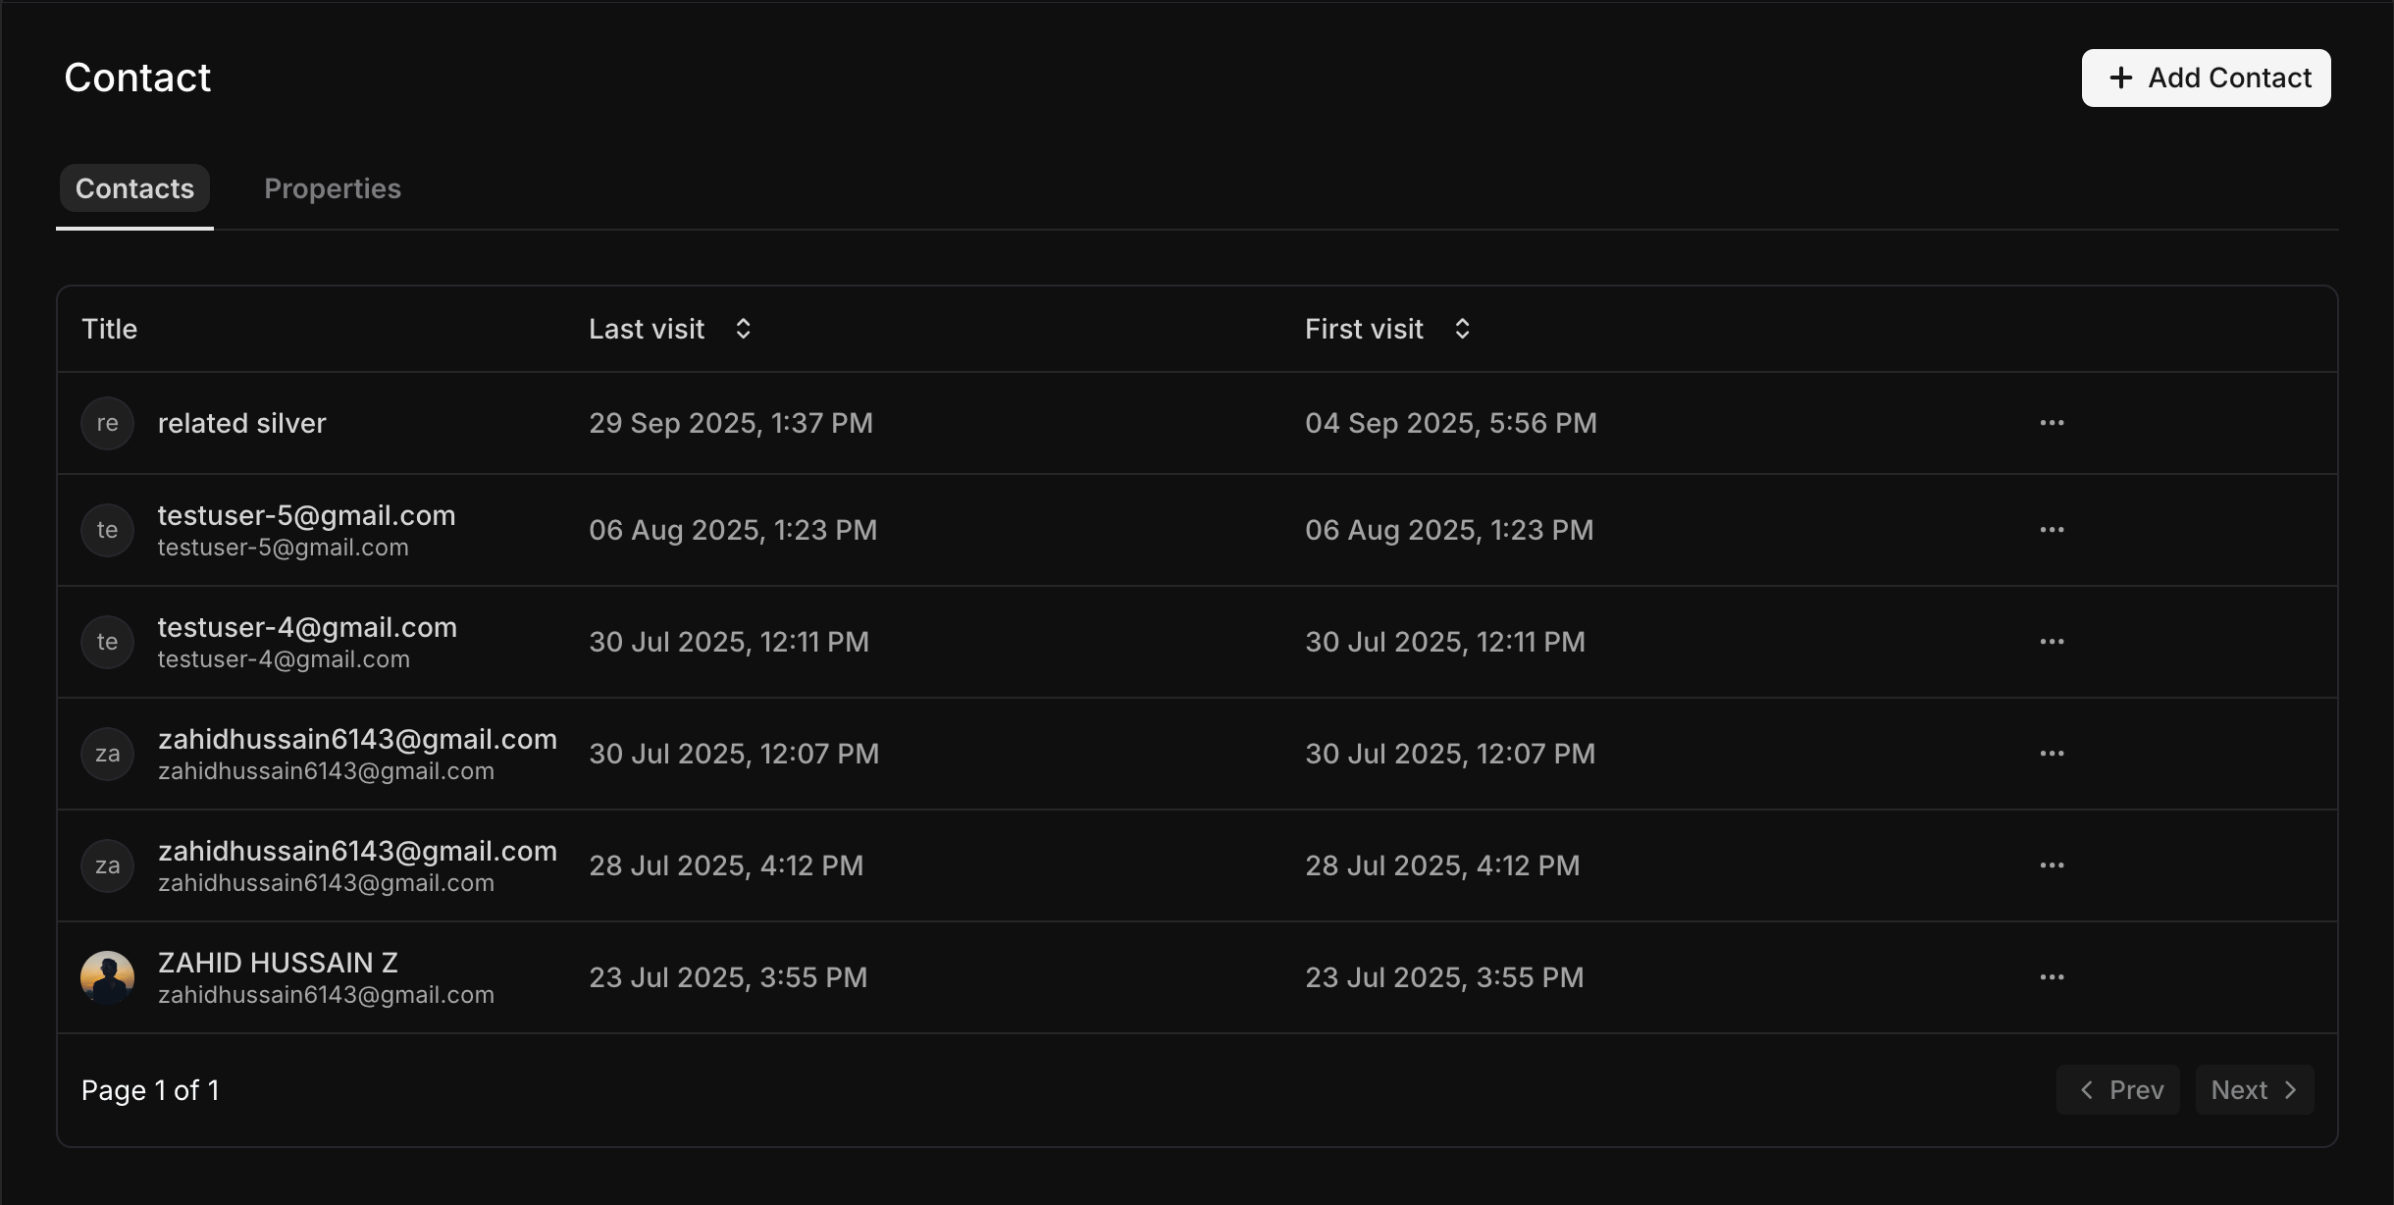Click the 're' avatar of related silver
This screenshot has height=1205, width=2394.
click(107, 423)
